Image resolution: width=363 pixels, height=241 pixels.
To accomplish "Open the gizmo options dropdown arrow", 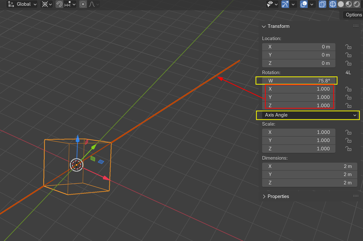I will click(x=293, y=4).
